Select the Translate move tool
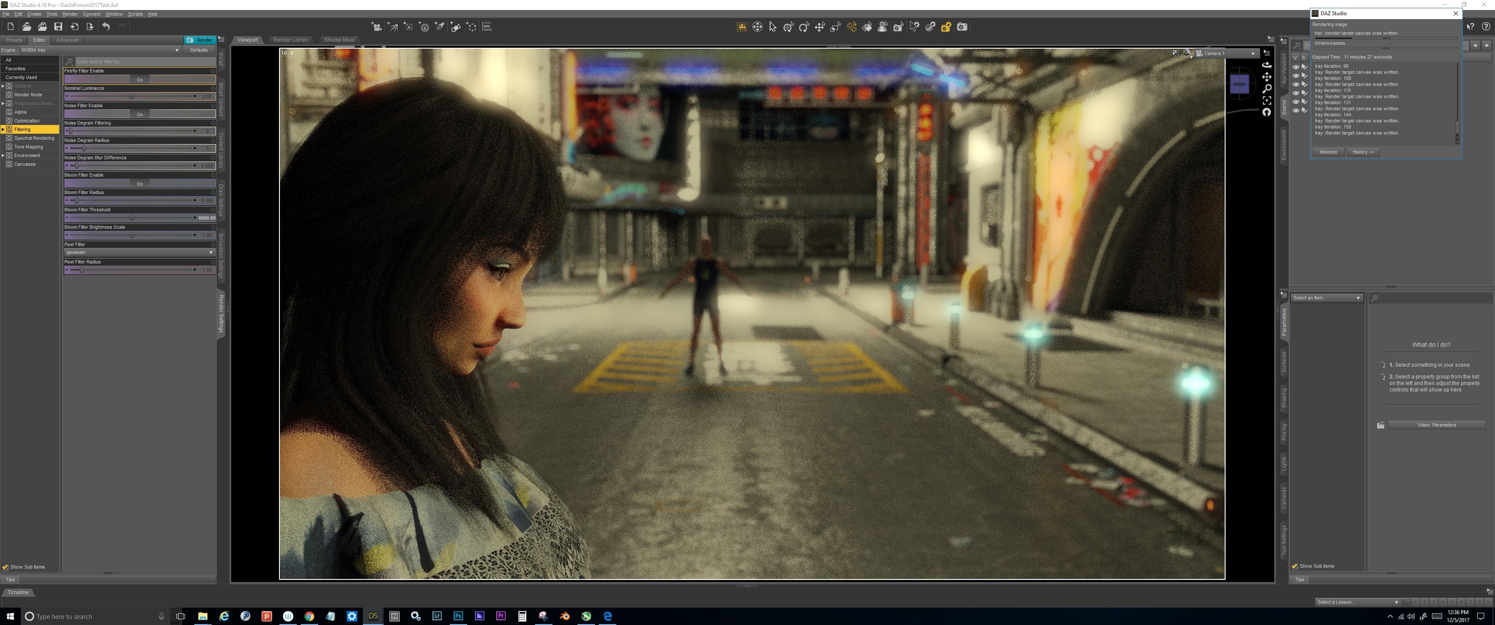 pos(820,27)
